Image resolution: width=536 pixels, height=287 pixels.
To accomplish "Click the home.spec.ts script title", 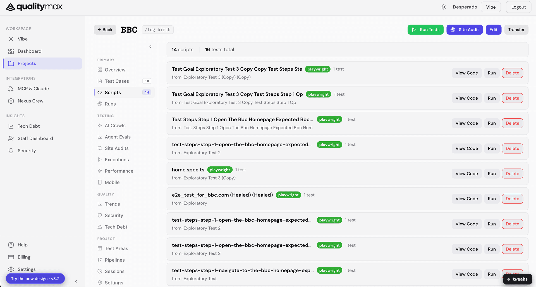I will [188, 170].
